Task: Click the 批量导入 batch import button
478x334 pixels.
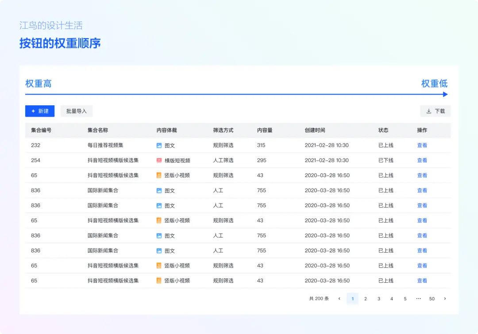Action: pos(76,111)
